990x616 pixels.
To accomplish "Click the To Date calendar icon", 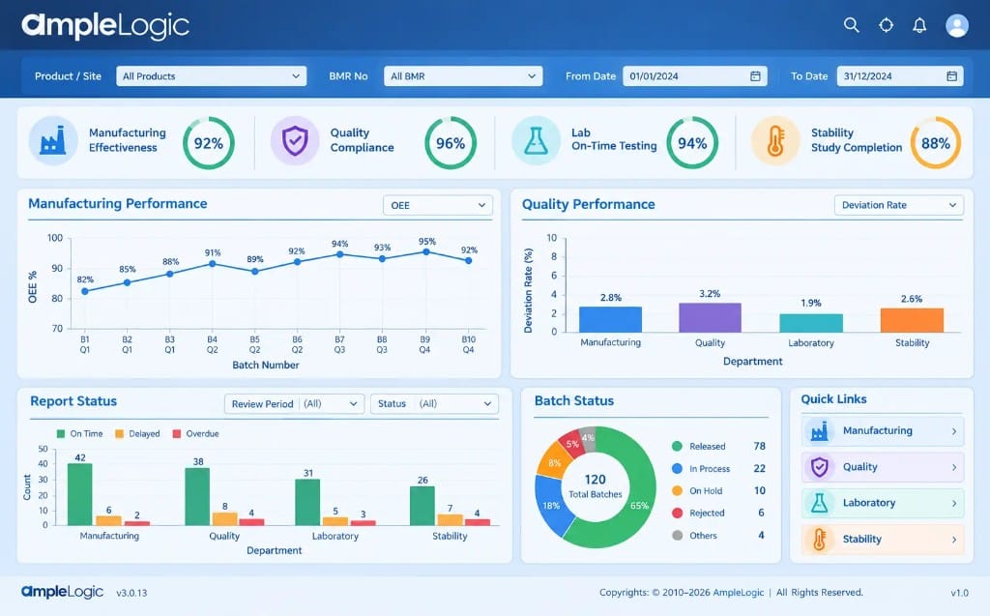I will pos(951,75).
